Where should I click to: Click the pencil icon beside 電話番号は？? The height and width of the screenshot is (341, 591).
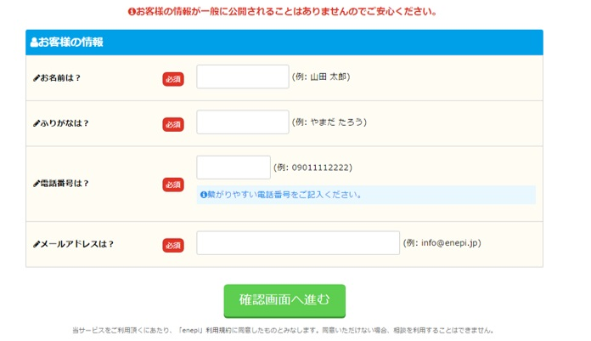(x=37, y=184)
